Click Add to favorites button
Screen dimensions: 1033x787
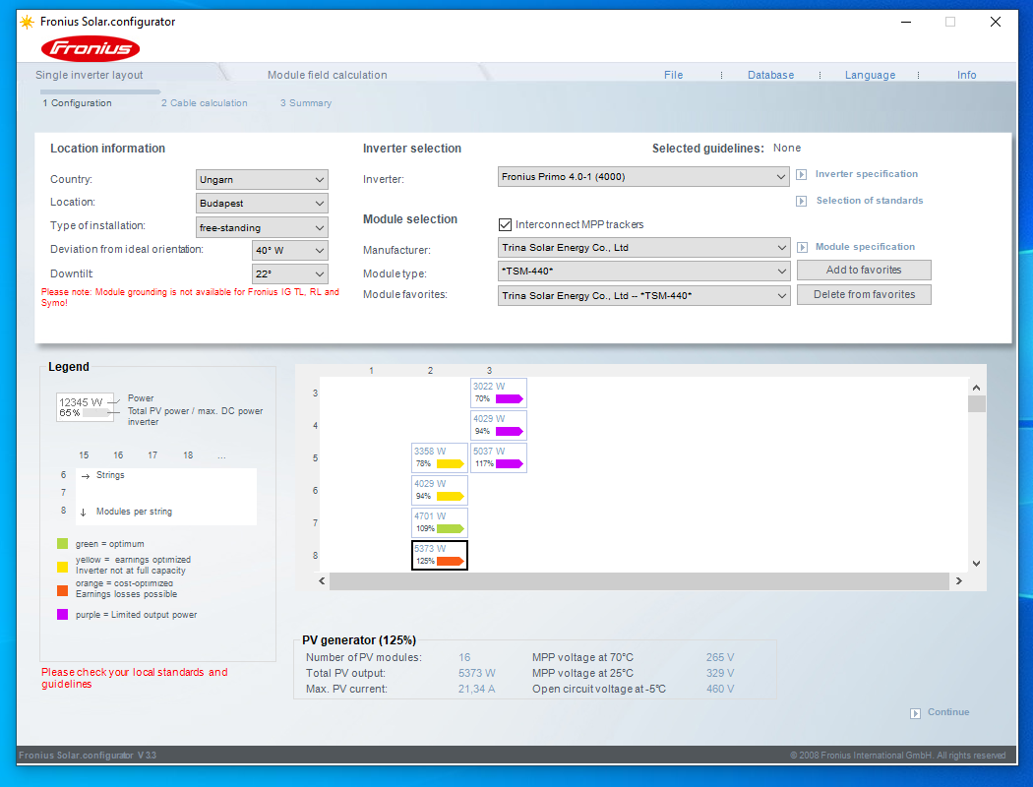[x=863, y=271]
